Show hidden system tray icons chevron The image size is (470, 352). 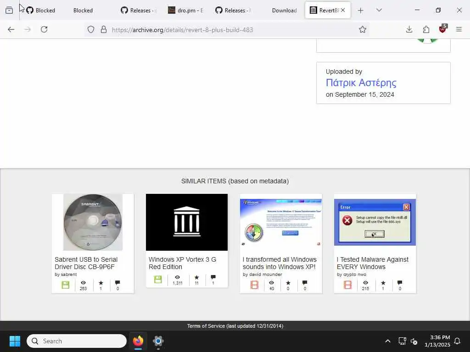coord(387,341)
